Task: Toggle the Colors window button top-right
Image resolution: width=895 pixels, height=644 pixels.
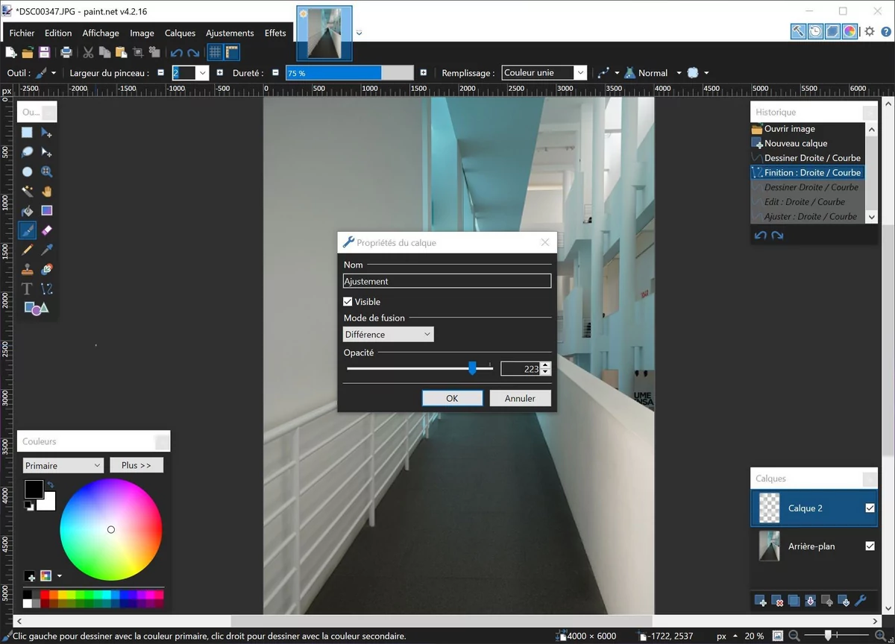Action: (x=850, y=31)
